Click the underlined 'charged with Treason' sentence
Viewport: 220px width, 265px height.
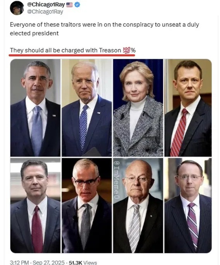73,50
